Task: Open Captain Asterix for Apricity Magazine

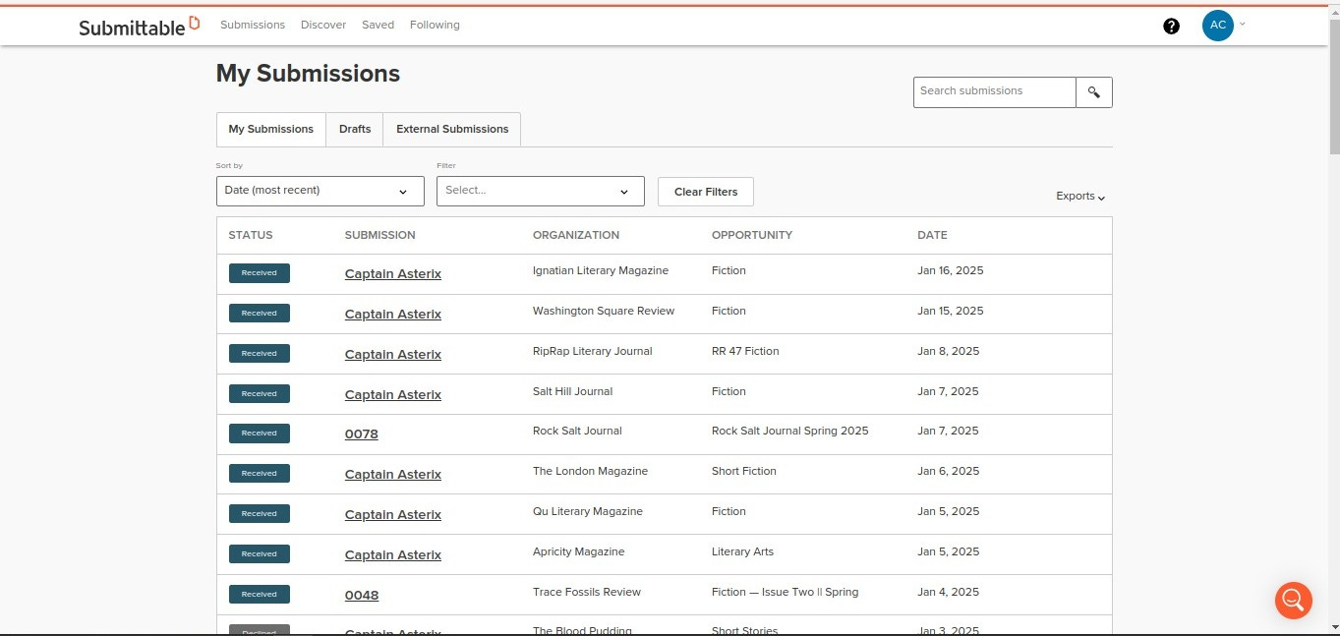Action: pos(392,555)
